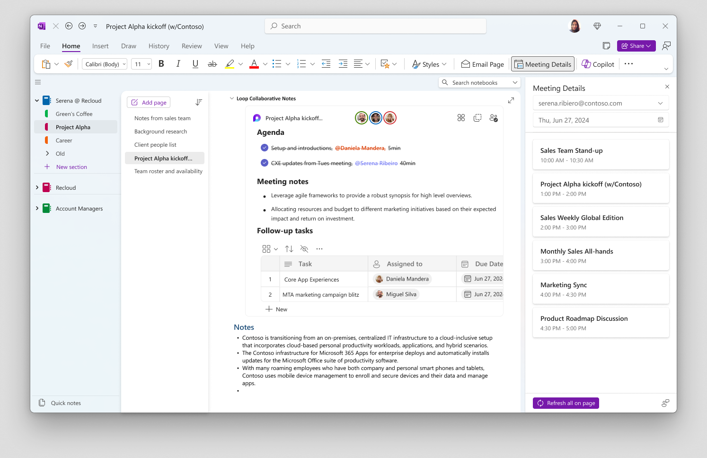View Loop component sharing access
Screen dimensions: 707x458
click(494, 118)
